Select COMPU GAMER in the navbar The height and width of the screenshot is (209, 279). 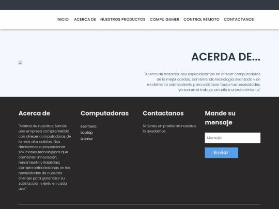[164, 20]
